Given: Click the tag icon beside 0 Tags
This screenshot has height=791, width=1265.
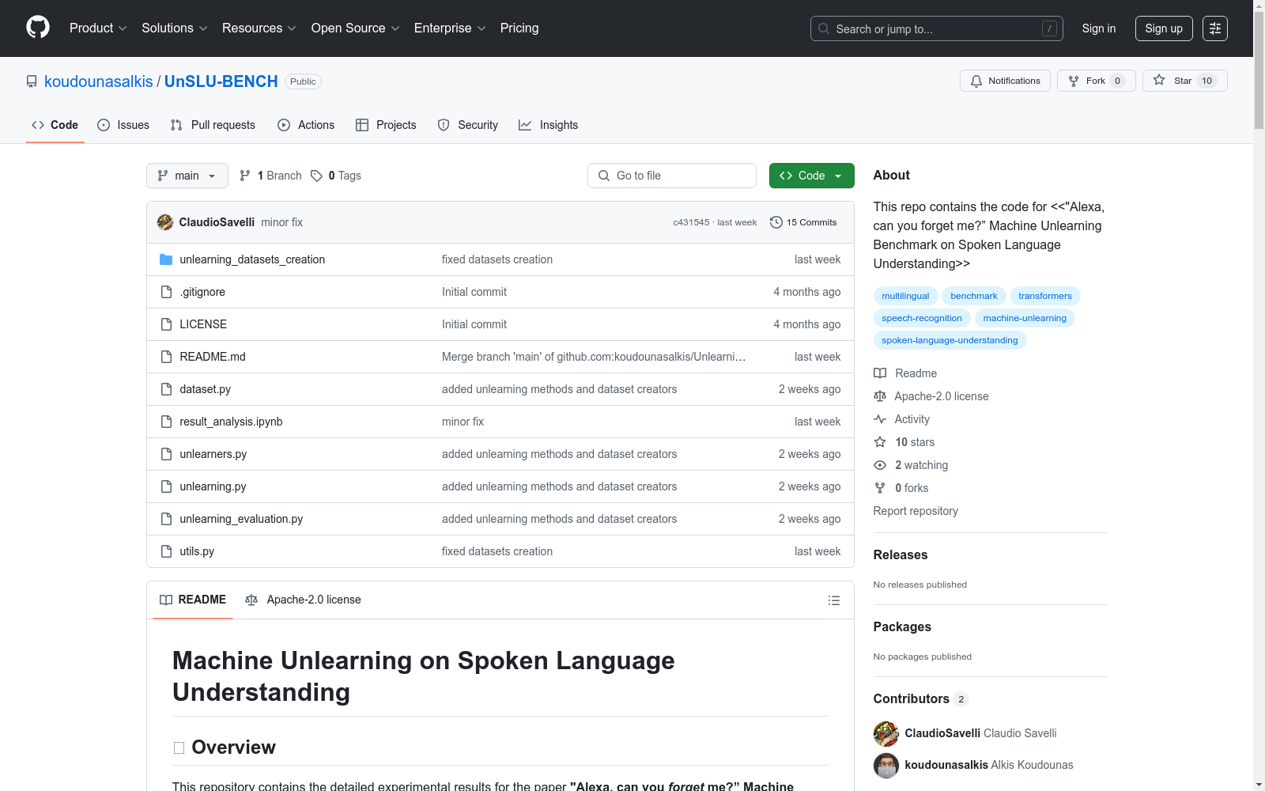Looking at the screenshot, I should 316,176.
